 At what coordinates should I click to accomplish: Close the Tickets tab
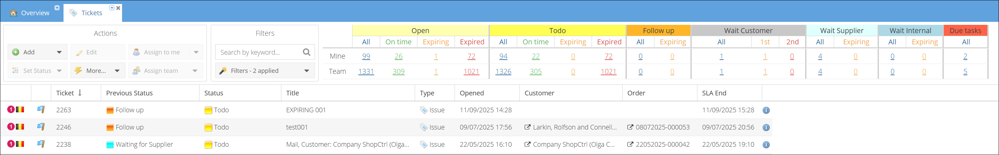(x=118, y=8)
